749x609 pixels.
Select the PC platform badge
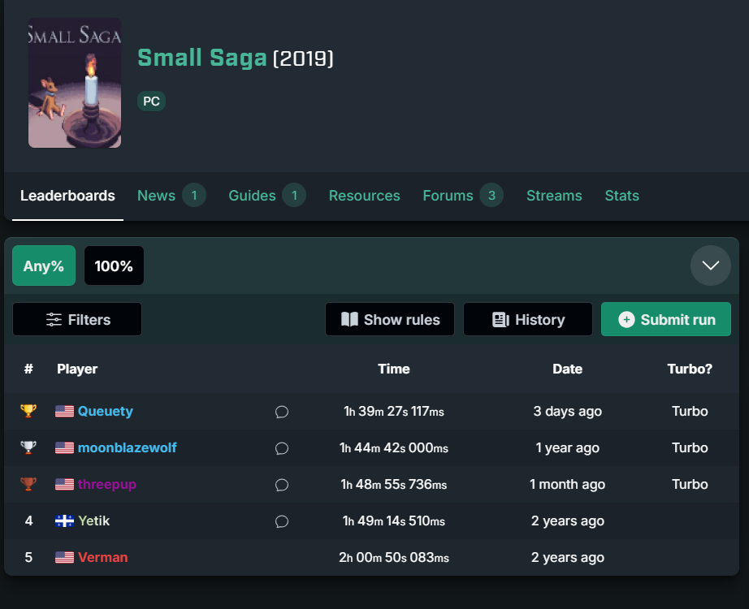coord(151,101)
